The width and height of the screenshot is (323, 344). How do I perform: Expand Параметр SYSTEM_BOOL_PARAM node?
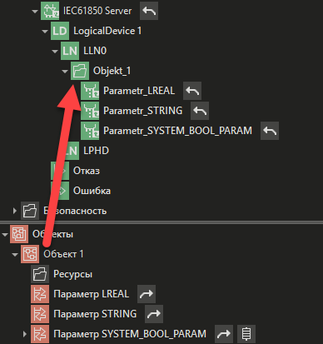coord(25,334)
